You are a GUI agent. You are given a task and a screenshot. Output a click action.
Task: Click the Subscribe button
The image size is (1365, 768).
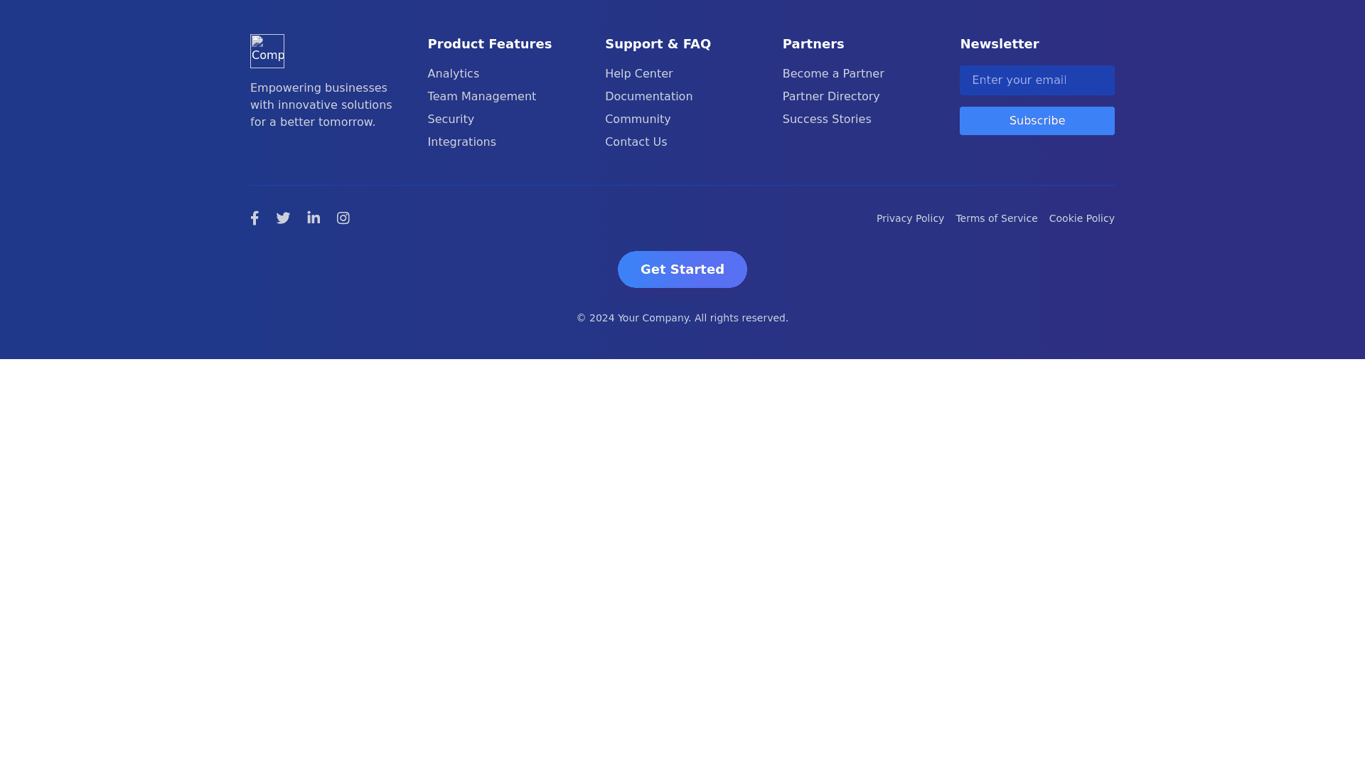point(1037,121)
